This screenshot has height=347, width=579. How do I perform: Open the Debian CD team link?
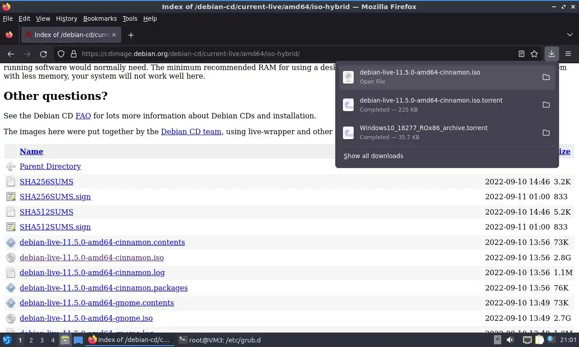click(x=191, y=131)
